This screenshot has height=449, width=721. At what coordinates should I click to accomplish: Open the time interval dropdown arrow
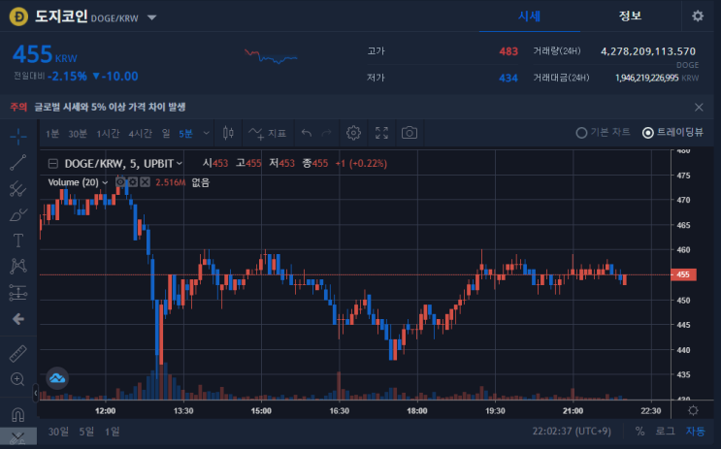[207, 133]
